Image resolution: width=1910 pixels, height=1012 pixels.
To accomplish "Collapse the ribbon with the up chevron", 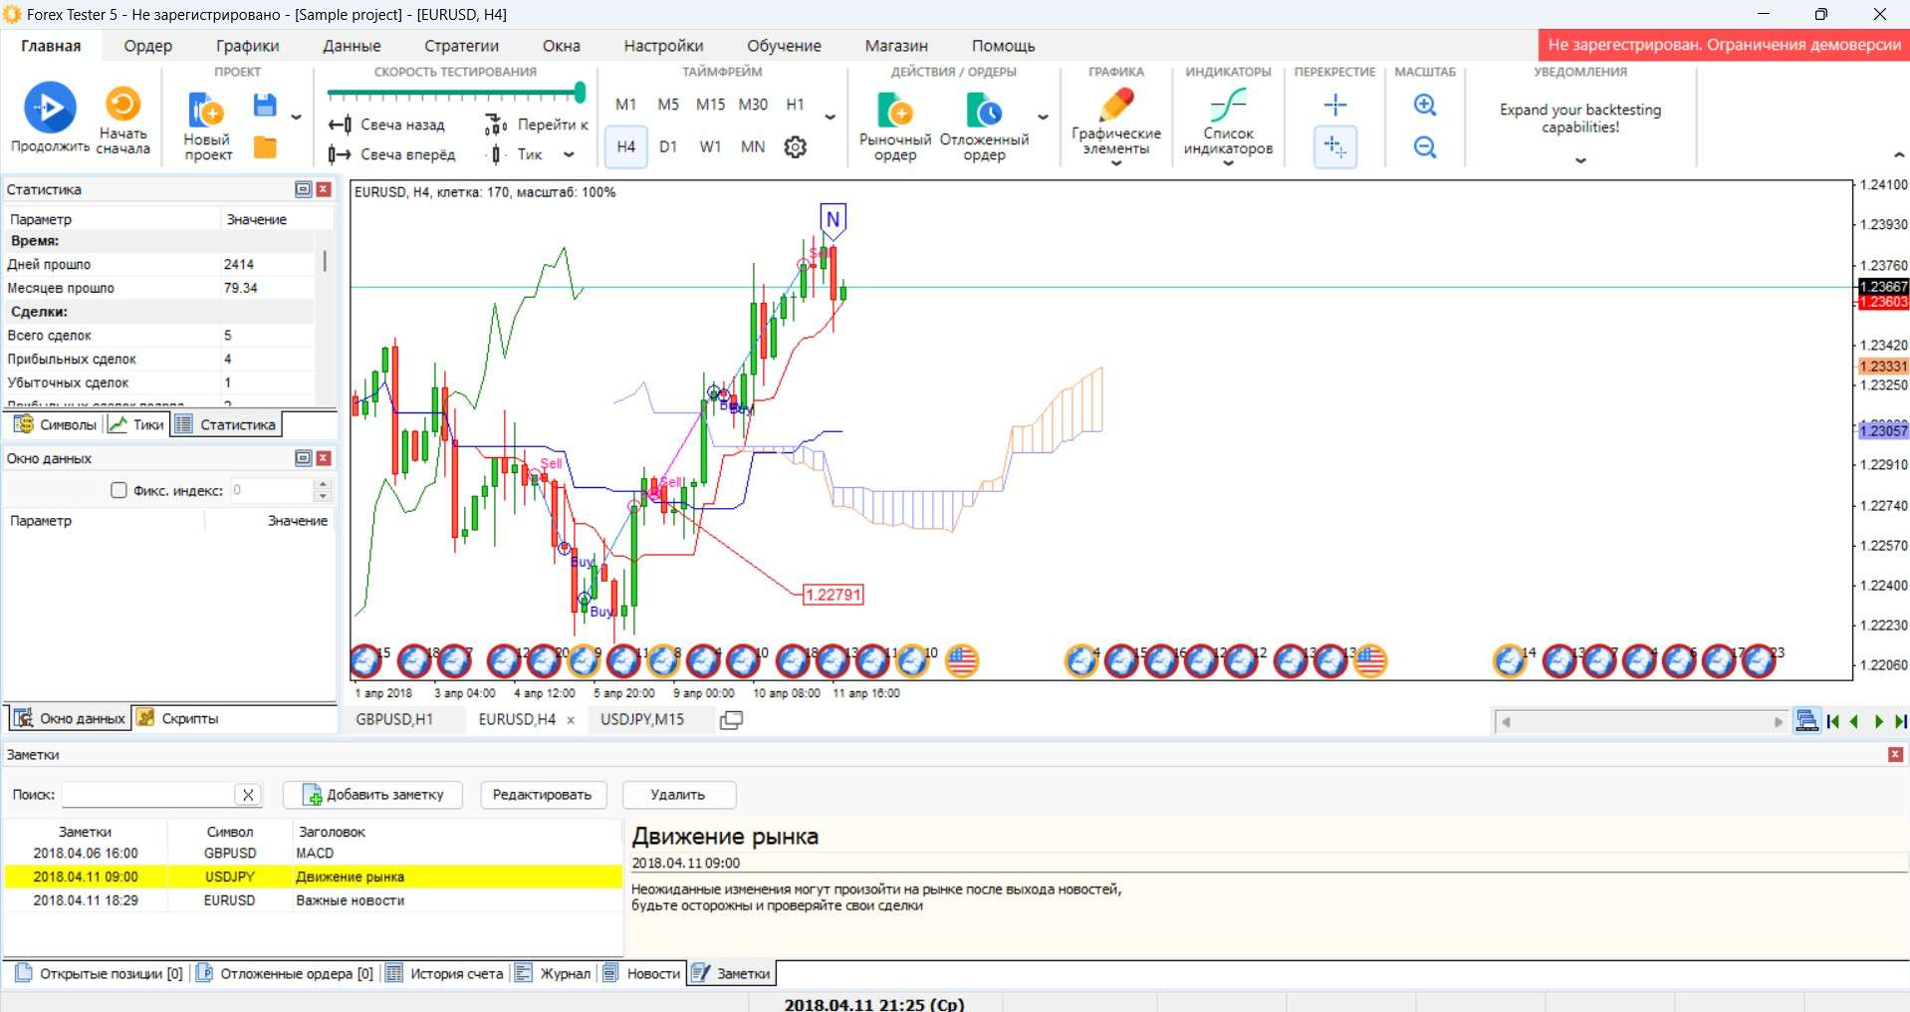I will (1898, 155).
